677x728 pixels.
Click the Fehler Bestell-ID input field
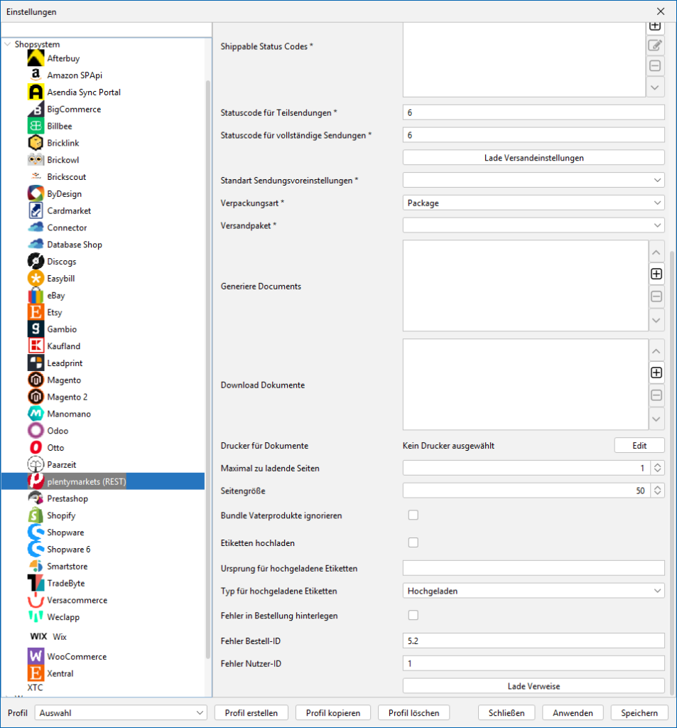(534, 641)
